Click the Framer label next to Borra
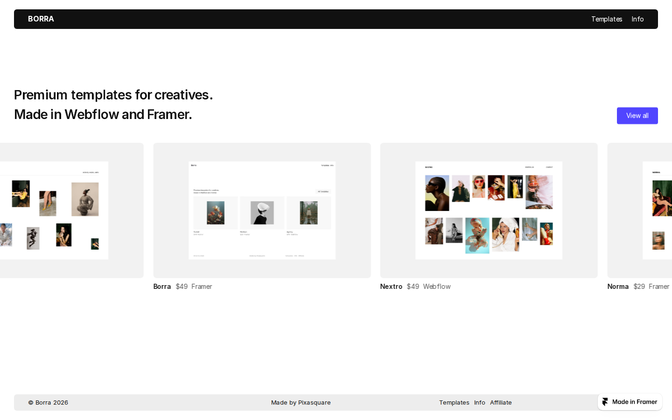This screenshot has height=420, width=672. pyautogui.click(x=202, y=287)
